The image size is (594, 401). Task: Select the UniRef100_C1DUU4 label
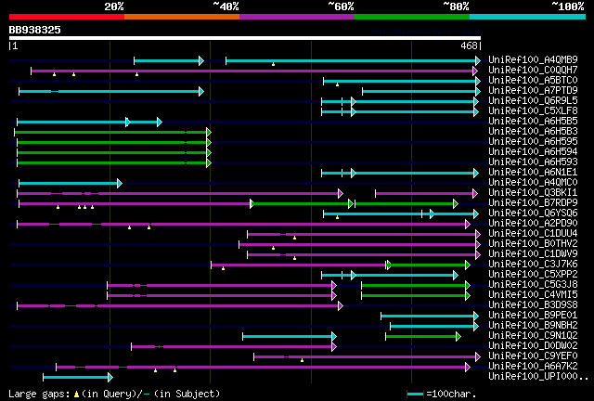pyautogui.click(x=533, y=234)
